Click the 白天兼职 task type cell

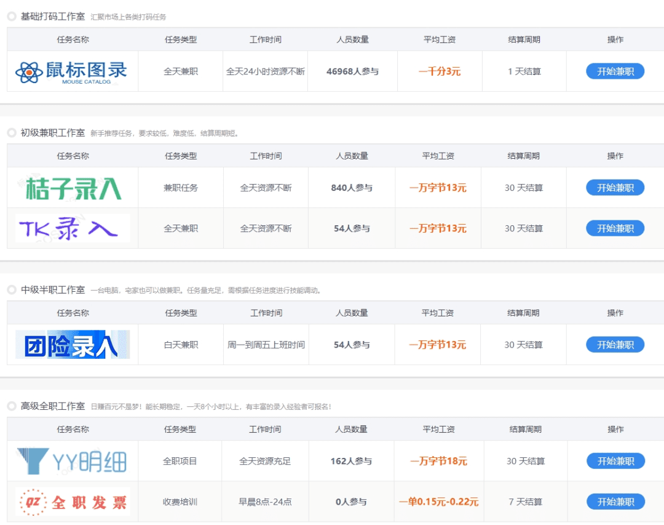click(x=181, y=345)
